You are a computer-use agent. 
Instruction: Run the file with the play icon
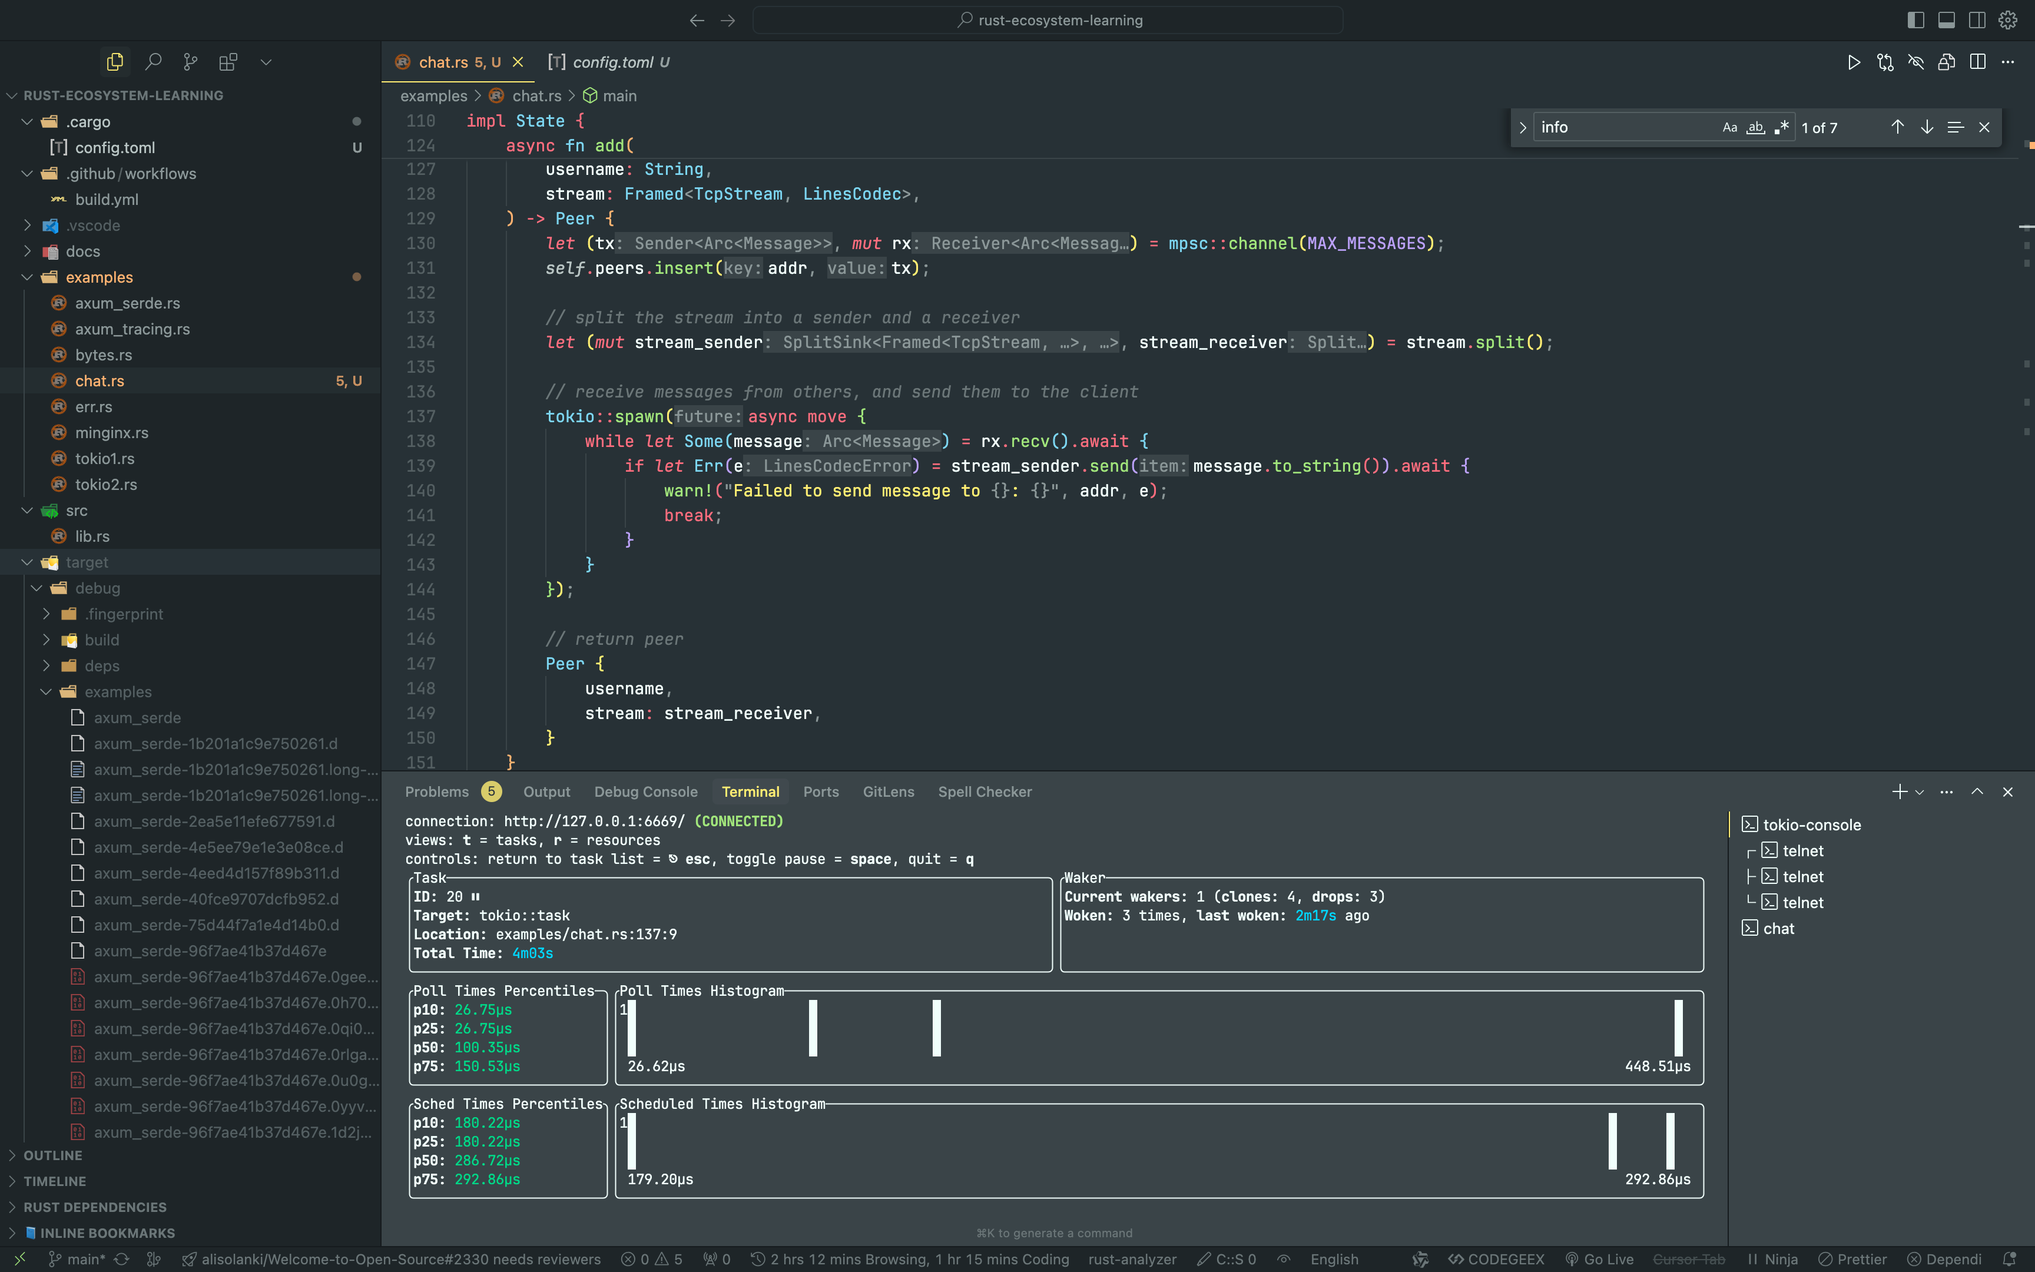point(1854,62)
